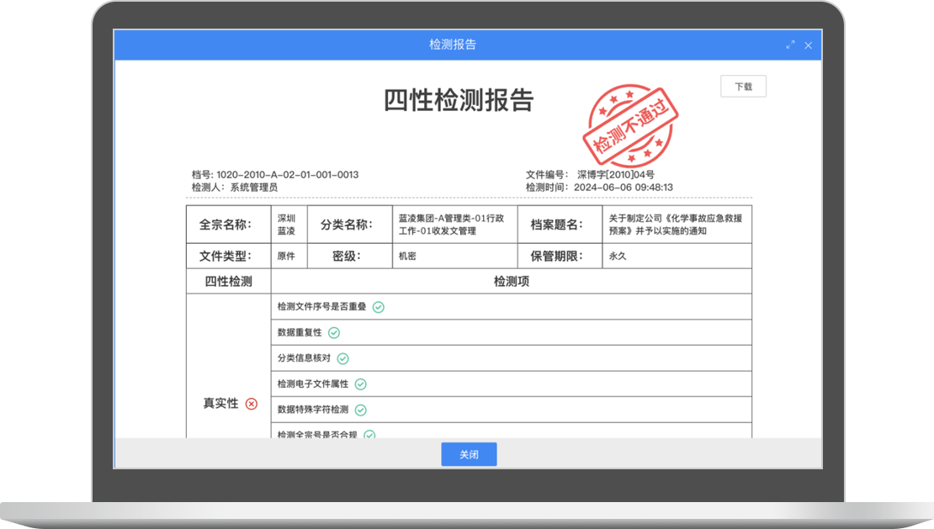
Task: Click the blue 关闭 button
Action: (469, 454)
